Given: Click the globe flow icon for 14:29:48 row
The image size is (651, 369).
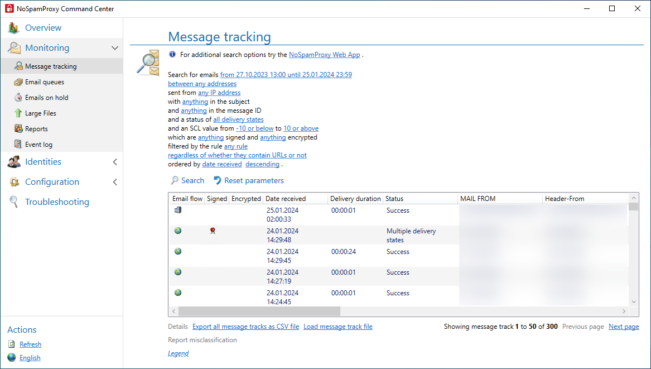Looking at the screenshot, I should [178, 230].
